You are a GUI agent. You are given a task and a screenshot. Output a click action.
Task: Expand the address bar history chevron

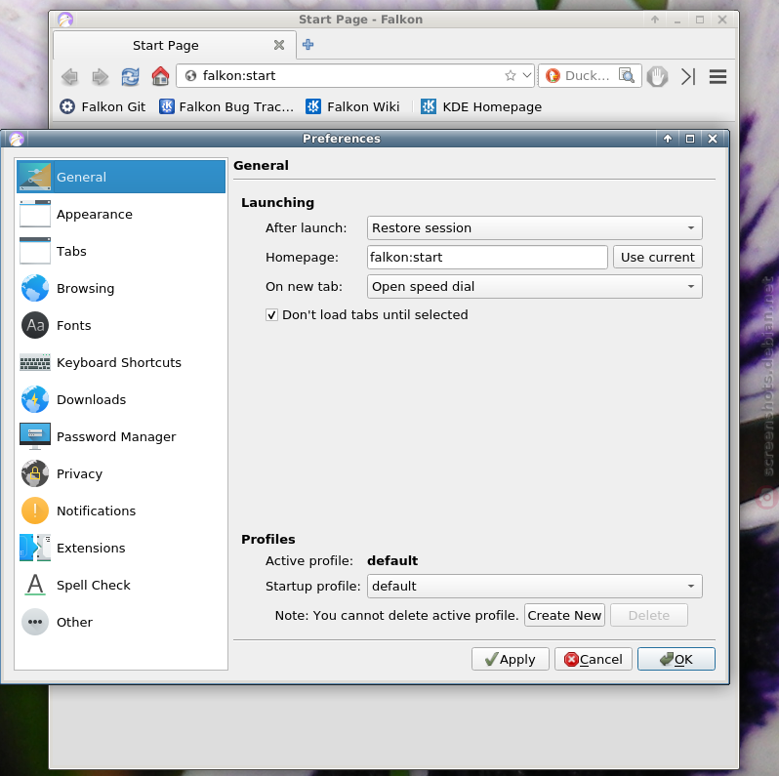tap(527, 76)
